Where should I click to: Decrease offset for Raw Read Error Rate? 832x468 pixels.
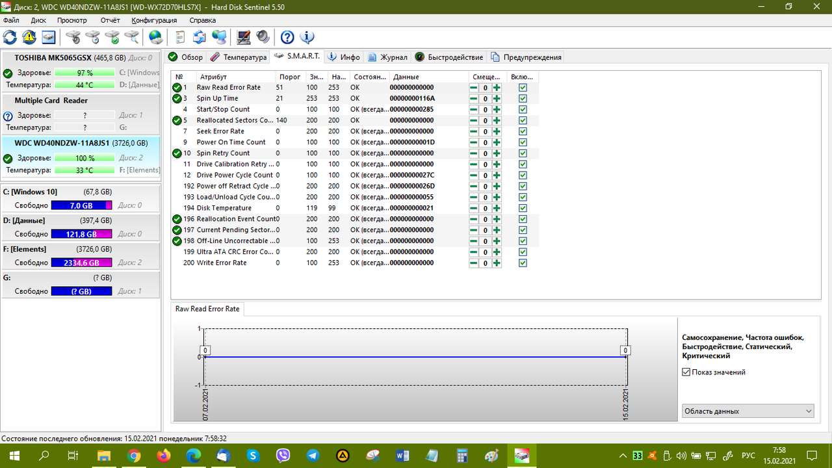pyautogui.click(x=473, y=88)
